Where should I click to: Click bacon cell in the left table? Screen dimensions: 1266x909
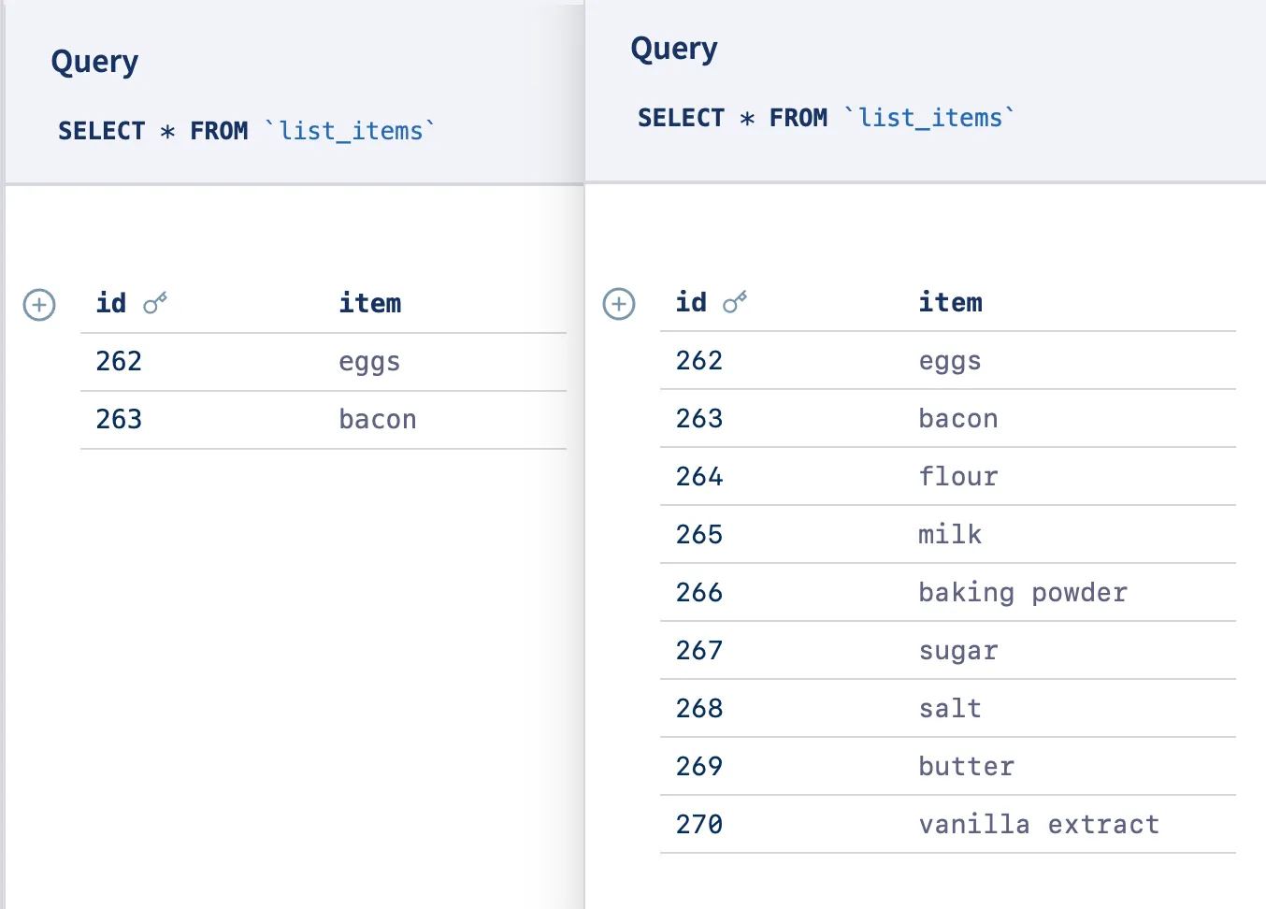tap(378, 419)
